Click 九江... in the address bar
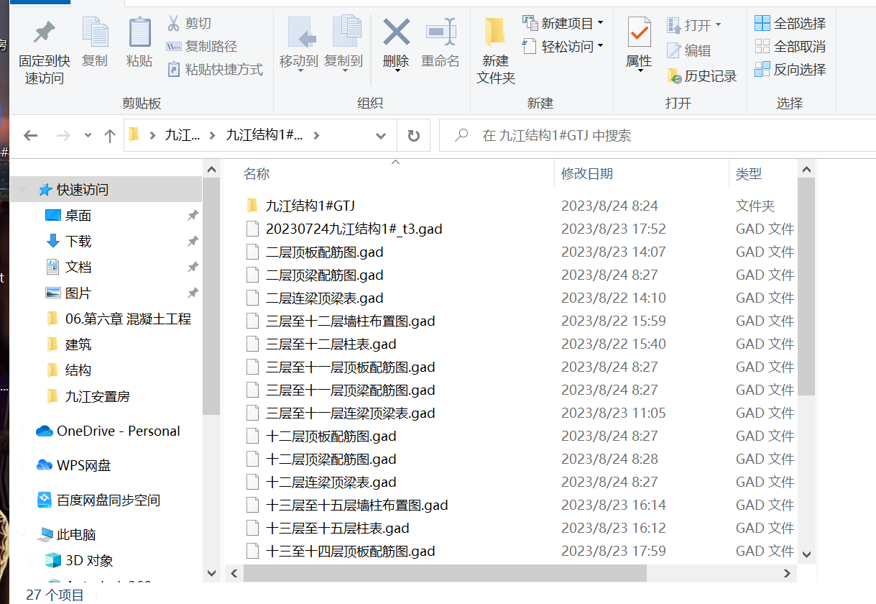876x604 pixels. click(183, 135)
